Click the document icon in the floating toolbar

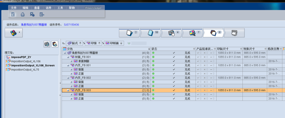13,14
